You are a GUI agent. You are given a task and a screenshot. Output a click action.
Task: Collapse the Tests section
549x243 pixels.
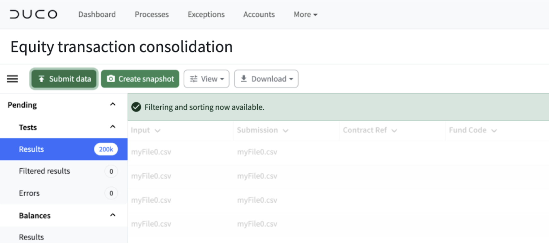[x=113, y=127]
